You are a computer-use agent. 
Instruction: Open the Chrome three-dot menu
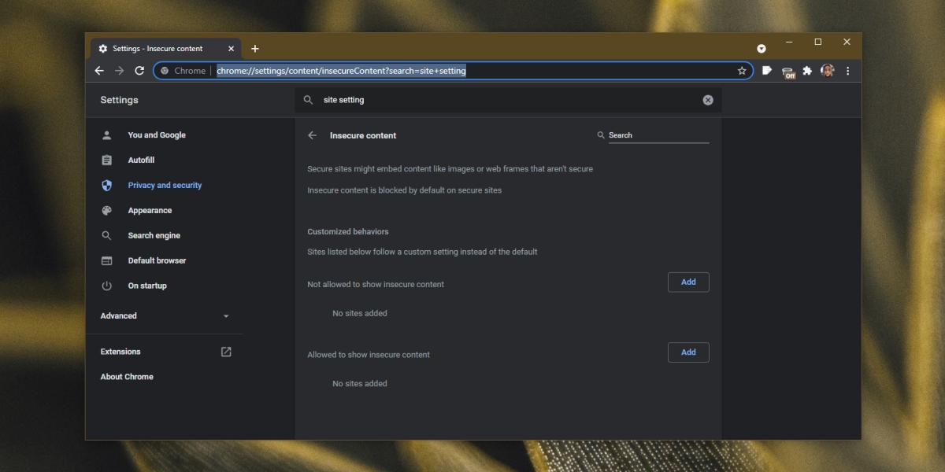[x=847, y=71]
